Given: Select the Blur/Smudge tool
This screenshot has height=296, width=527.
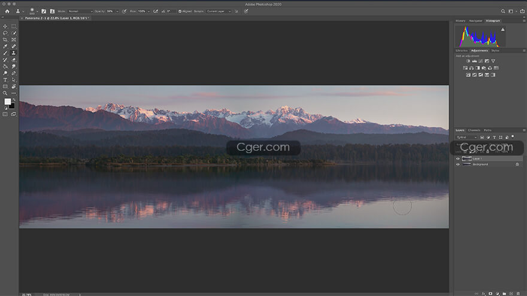Looking at the screenshot, I should click(x=14, y=66).
